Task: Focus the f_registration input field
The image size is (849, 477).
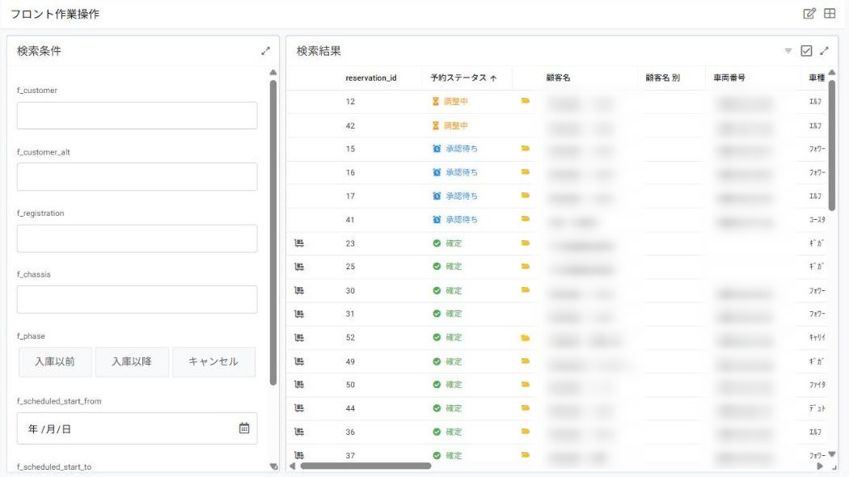Action: (x=137, y=238)
